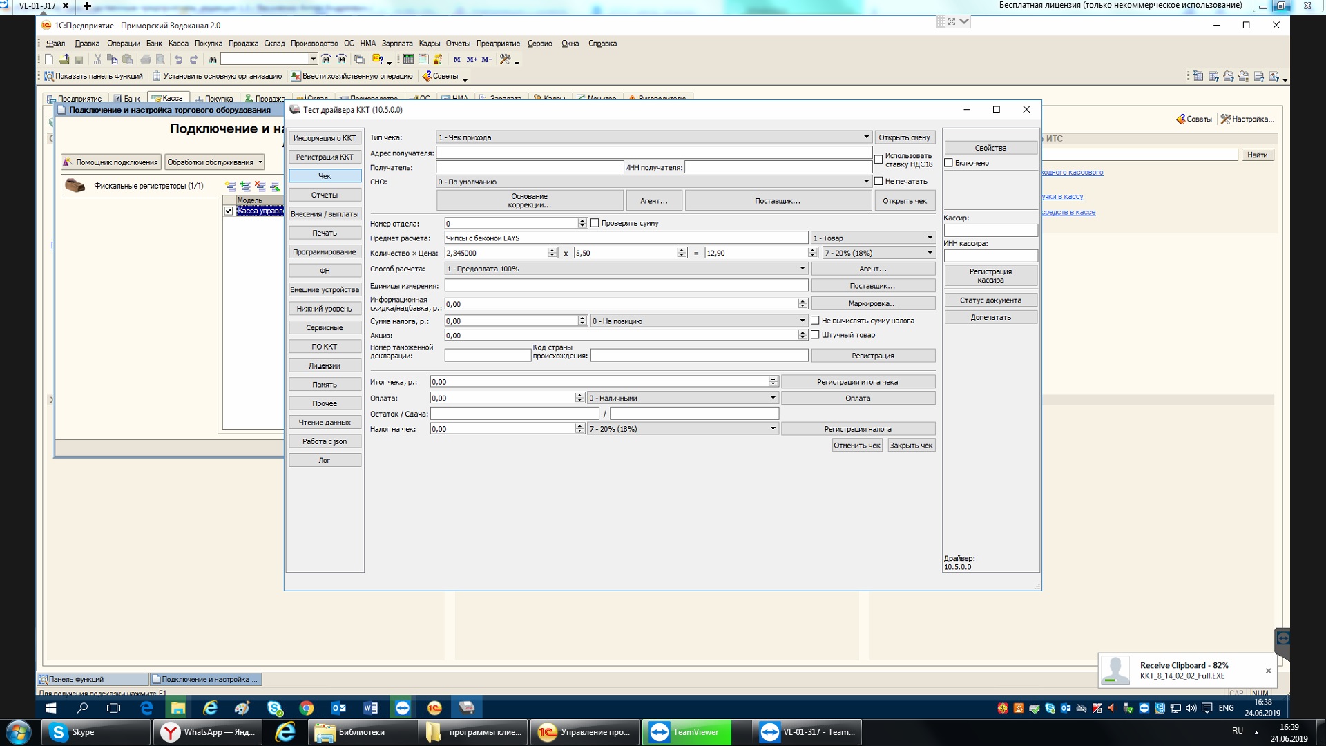Open the calculator toolbar icon
1326x746 pixels.
click(408, 59)
